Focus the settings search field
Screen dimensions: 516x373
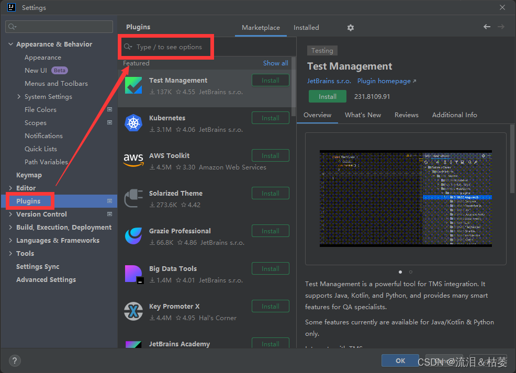click(59, 27)
